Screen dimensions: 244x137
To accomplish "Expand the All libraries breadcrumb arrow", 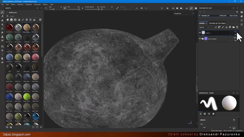I will (7, 13).
